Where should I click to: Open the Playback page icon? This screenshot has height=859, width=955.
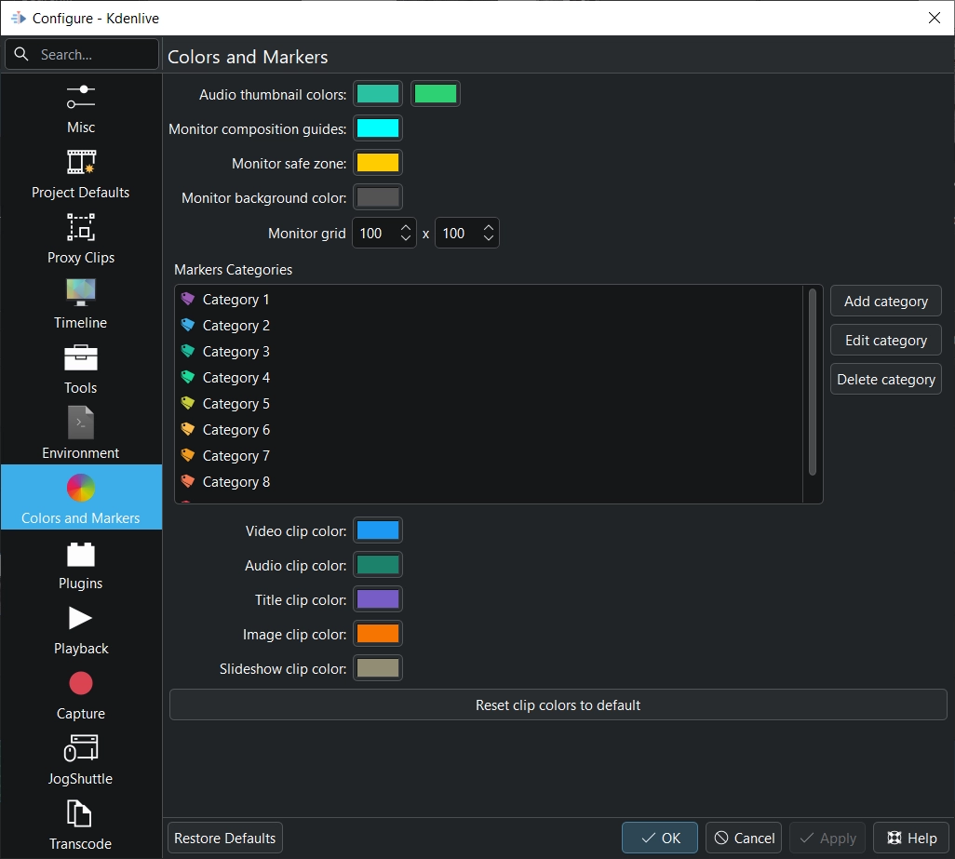80,618
